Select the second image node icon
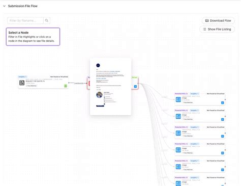241x186 pixels. (x=178, y=116)
